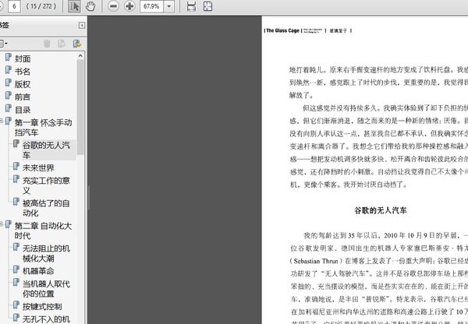Open the 前言 bookmark
This screenshot has height=324, width=468.
(x=22, y=97)
